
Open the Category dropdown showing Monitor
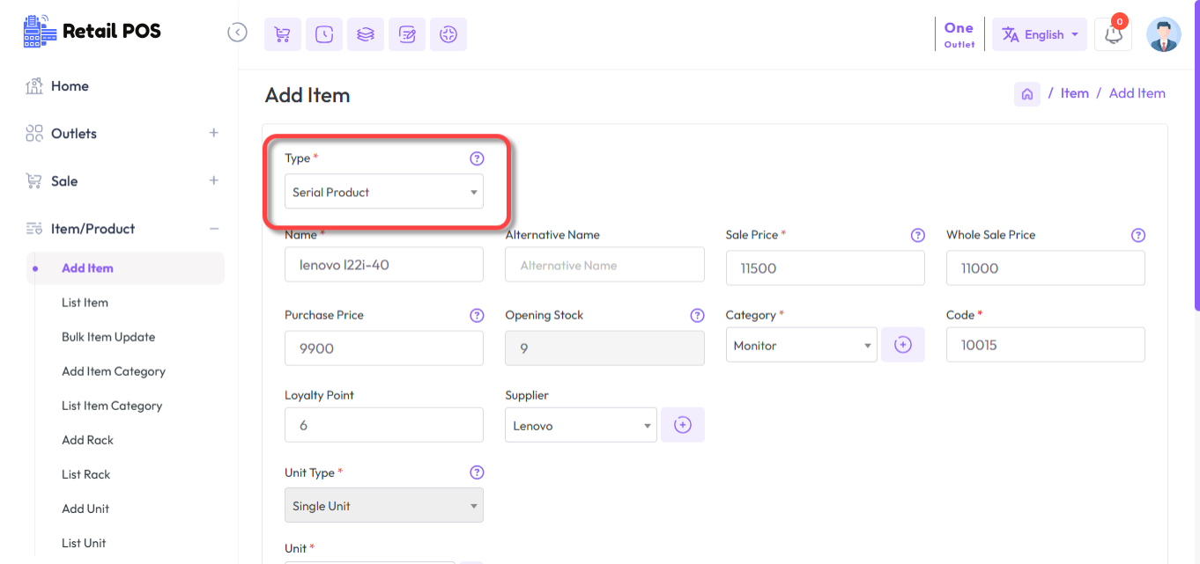801,345
